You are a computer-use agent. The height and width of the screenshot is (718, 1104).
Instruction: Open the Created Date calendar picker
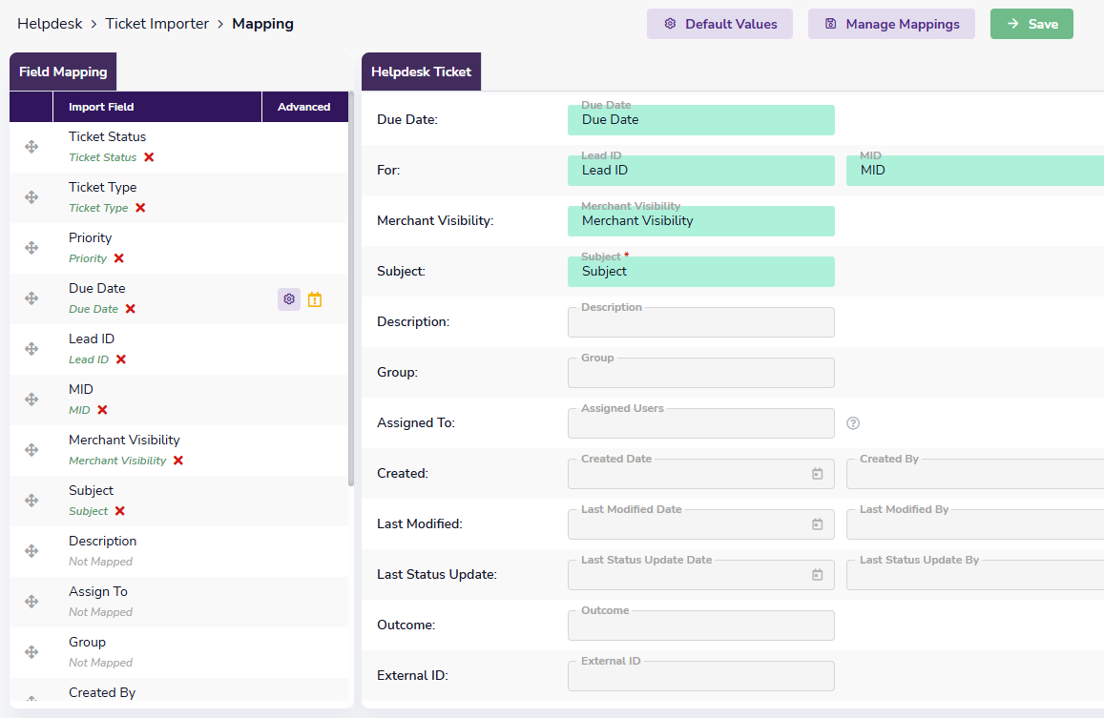click(817, 474)
